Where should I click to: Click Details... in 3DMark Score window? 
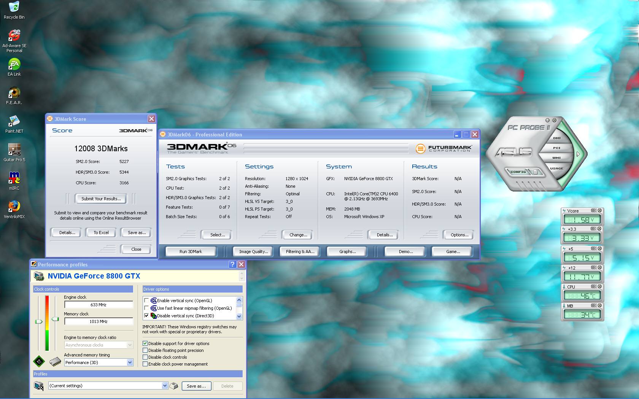67,233
